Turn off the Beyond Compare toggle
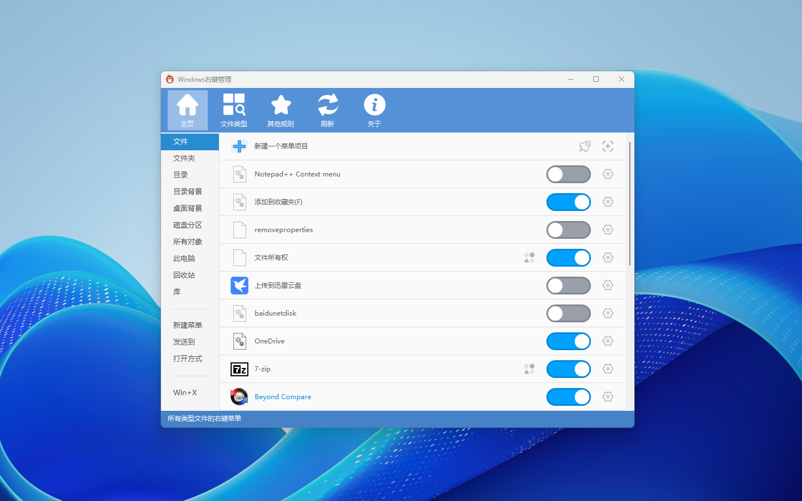The image size is (802, 501). click(x=568, y=397)
